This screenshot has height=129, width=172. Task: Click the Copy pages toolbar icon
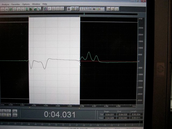coord(15,9)
